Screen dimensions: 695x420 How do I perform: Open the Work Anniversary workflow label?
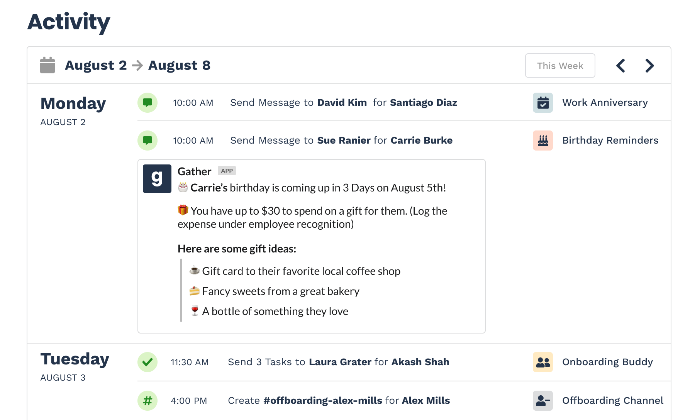pos(605,103)
